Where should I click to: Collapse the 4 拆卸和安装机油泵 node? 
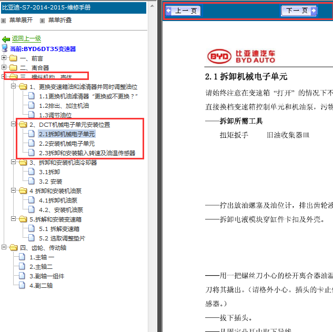[13, 190]
